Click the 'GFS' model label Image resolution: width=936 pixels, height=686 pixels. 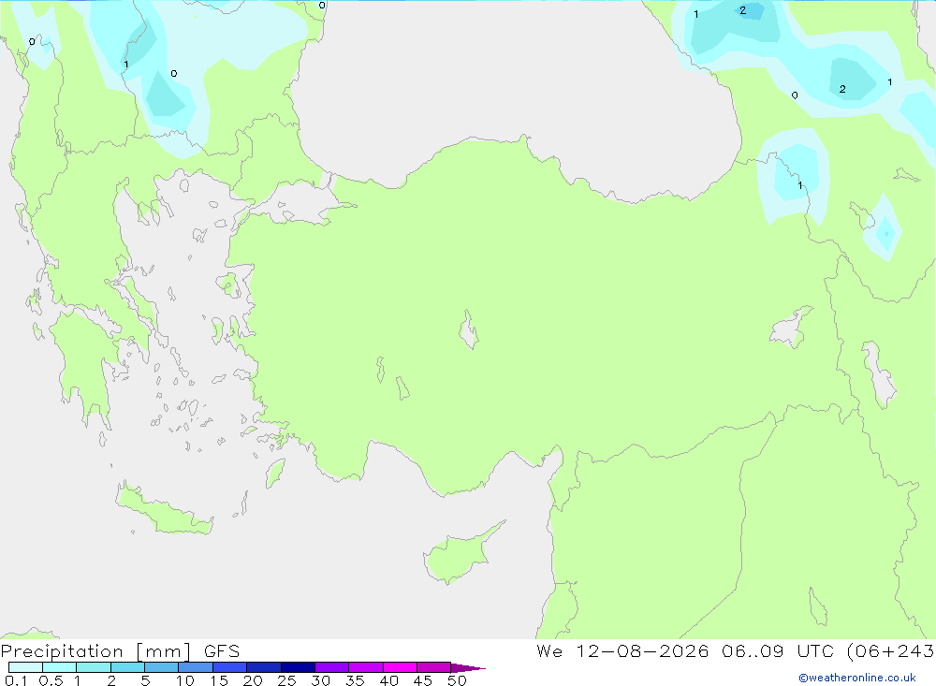[x=222, y=651]
